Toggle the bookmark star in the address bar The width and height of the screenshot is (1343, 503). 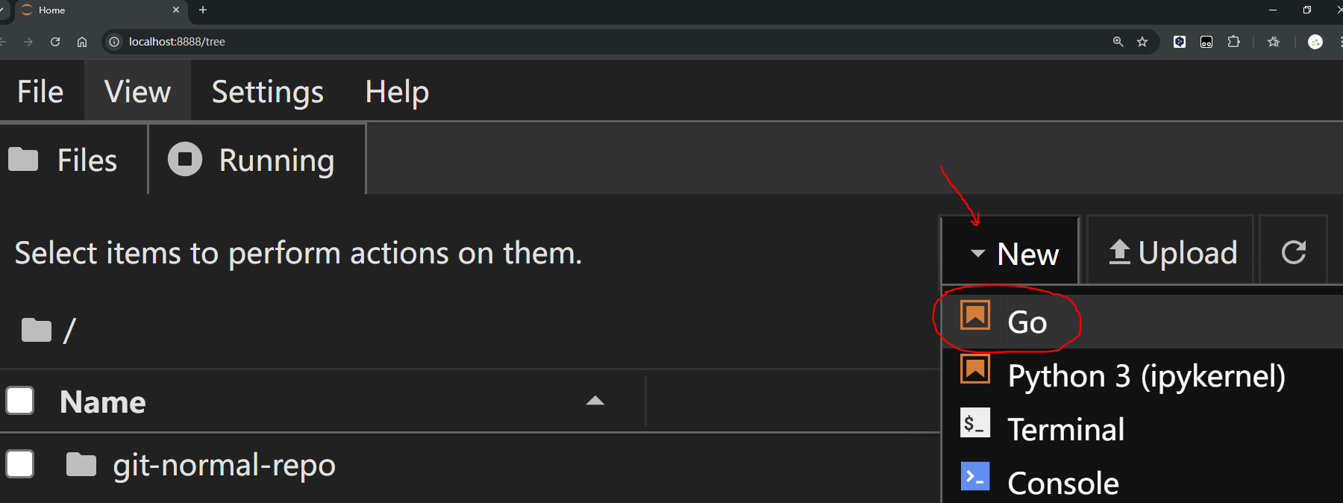point(1143,42)
